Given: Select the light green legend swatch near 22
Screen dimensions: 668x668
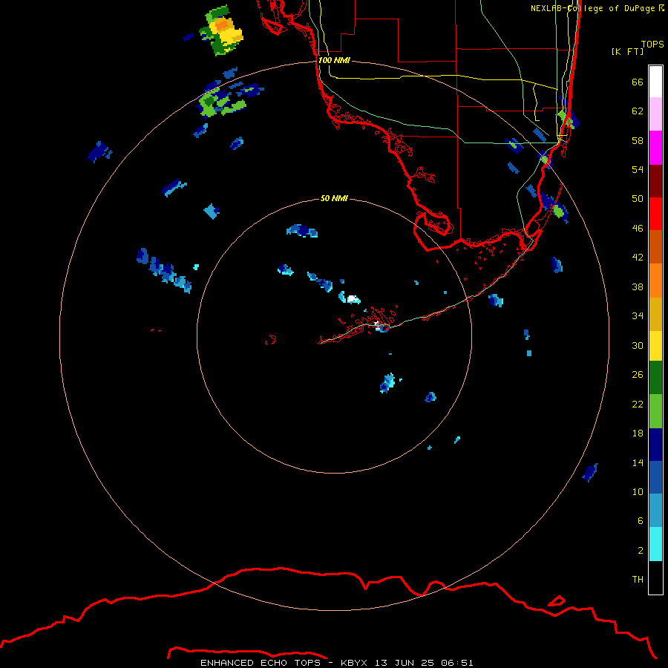Looking at the screenshot, I should (x=655, y=411).
